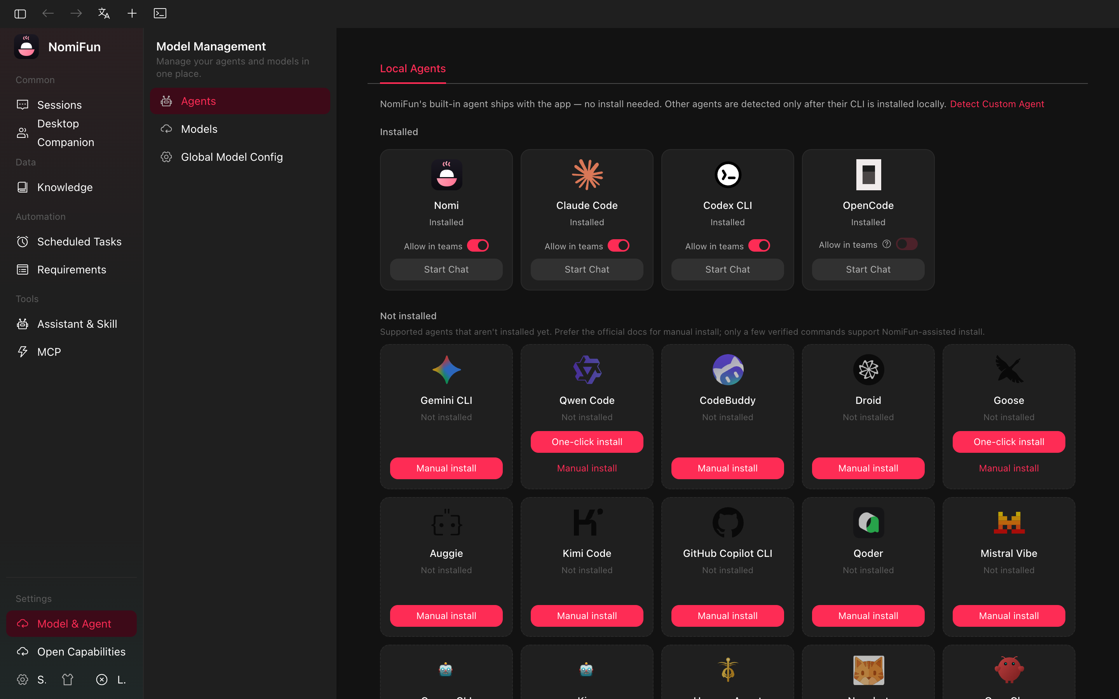1119x699 pixels.
Task: Turn off Allow in teams for Claude Code
Action: click(618, 245)
